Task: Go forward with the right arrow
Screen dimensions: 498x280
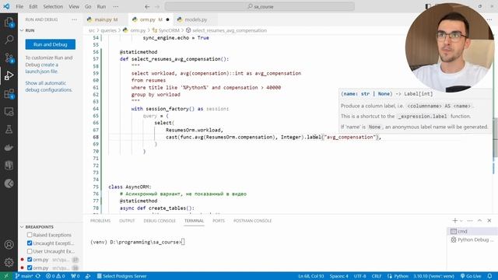Action: tap(157, 6)
